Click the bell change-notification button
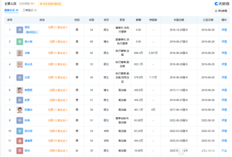The image size is (232, 157). tap(50, 4)
